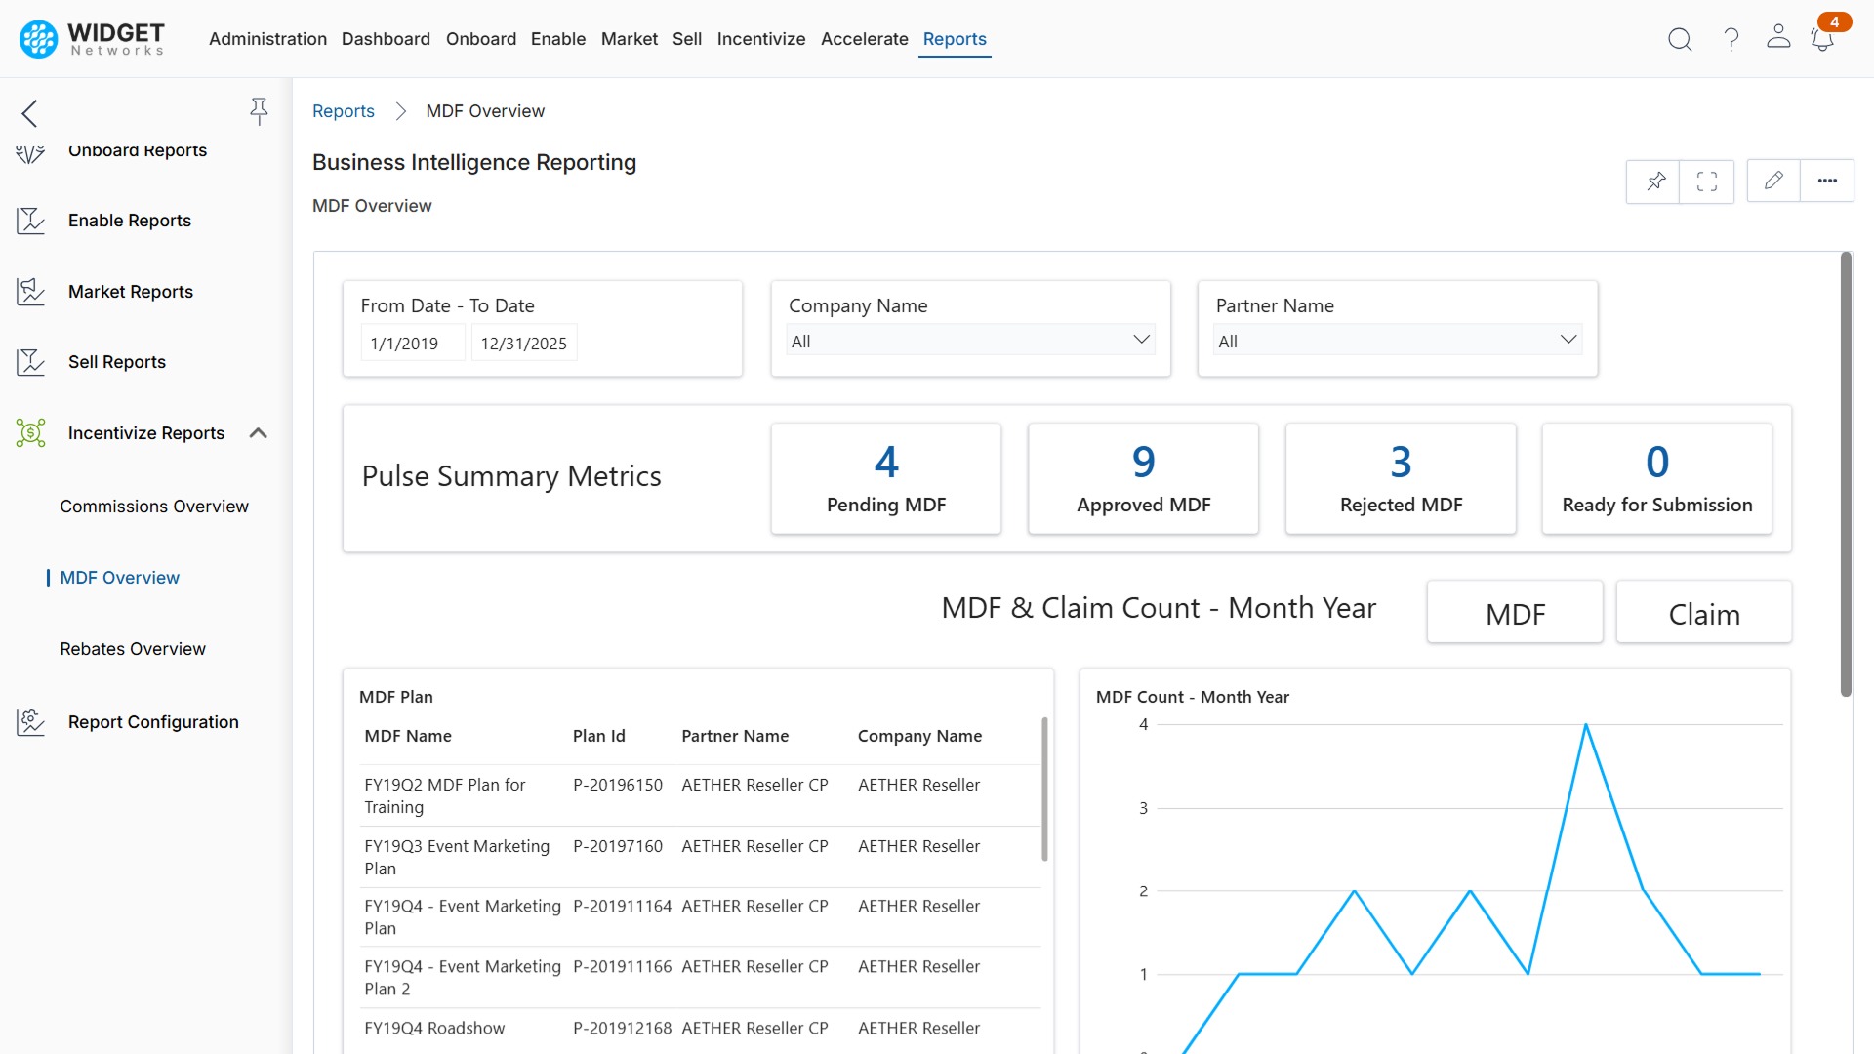Image resolution: width=1874 pixels, height=1054 pixels.
Task: Open the more options ellipsis menu
Action: pyautogui.click(x=1826, y=180)
